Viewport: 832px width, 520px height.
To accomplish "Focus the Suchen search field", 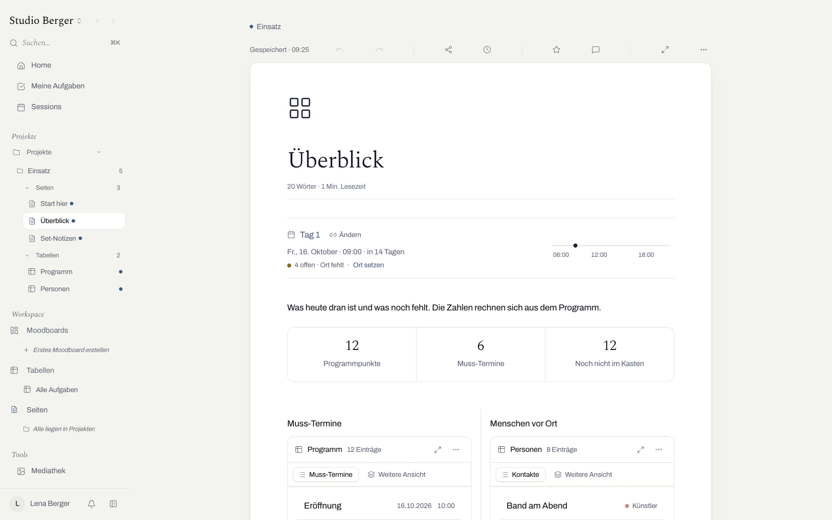I will (x=65, y=43).
